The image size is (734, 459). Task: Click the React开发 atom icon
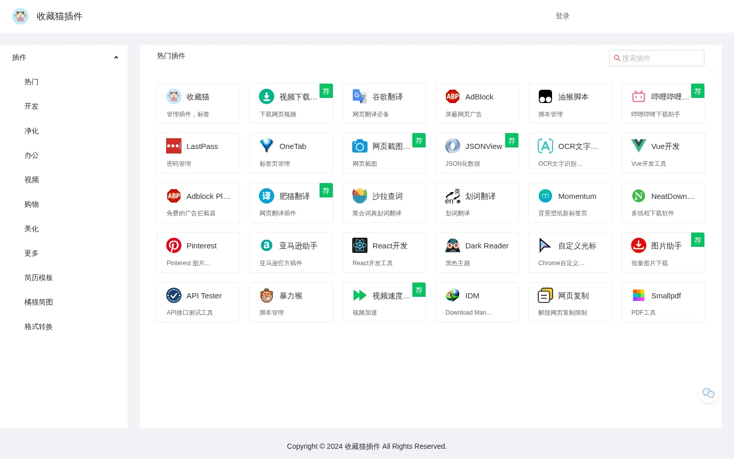(x=360, y=245)
